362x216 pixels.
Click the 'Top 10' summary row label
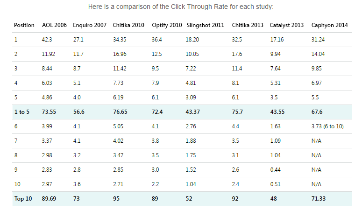click(x=23, y=199)
